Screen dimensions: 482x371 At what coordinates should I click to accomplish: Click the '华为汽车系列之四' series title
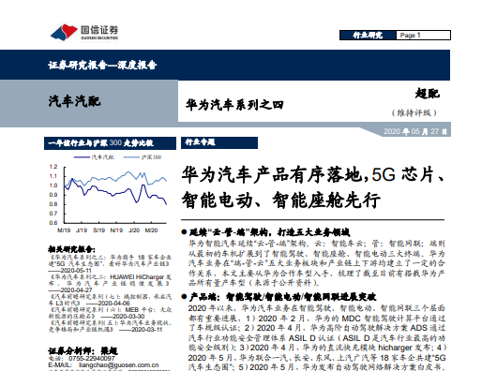tap(234, 105)
